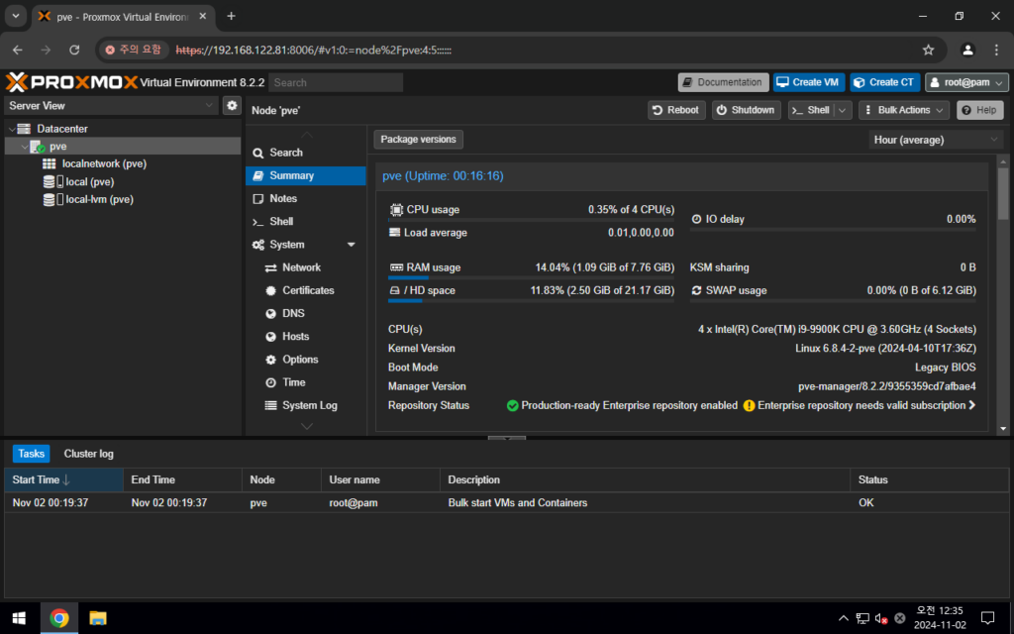The height and width of the screenshot is (634, 1014).
Task: Click the Proxmox logo in header
Action: [71, 82]
